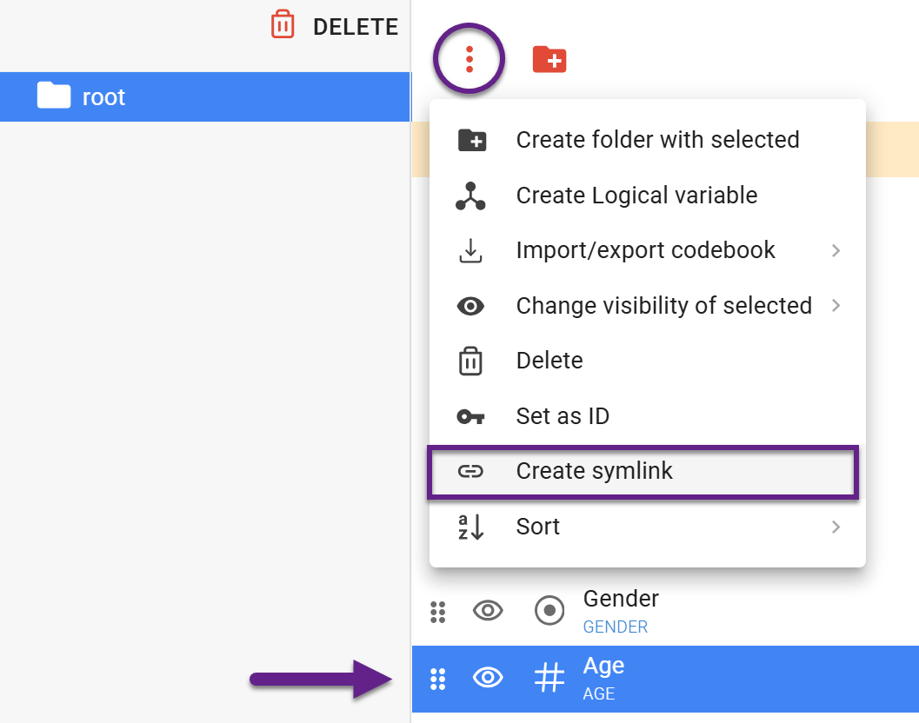The width and height of the screenshot is (919, 723).
Task: Click the Gender radio-type variable icon
Action: [549, 611]
